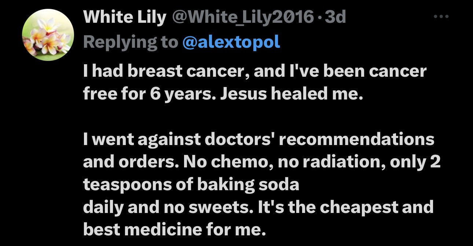Click the dot separator before 3d
This screenshot has height=246, width=473.
point(320,18)
